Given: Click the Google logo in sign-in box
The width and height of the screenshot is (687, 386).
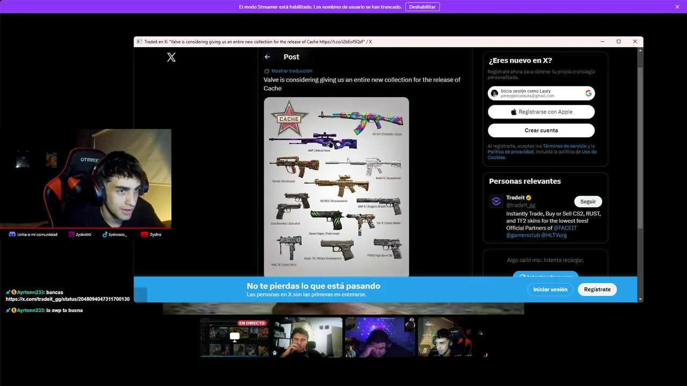Looking at the screenshot, I should 588,93.
